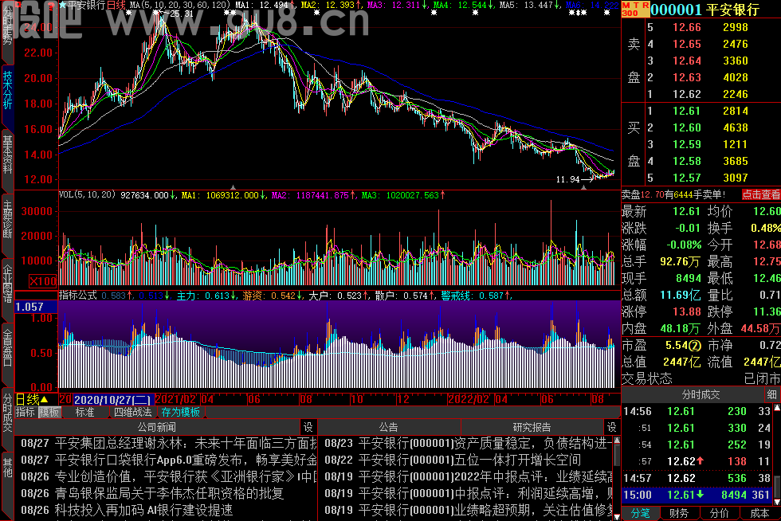Click the 000001 平安银行 stock title
This screenshot has width=781, height=521.
(704, 10)
